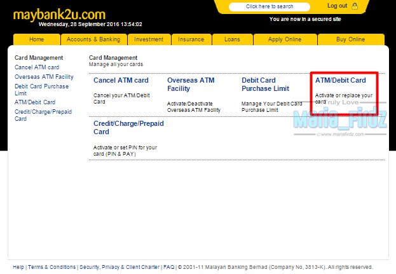Click the 'Manage all your cards' subtitle

tap(116, 64)
